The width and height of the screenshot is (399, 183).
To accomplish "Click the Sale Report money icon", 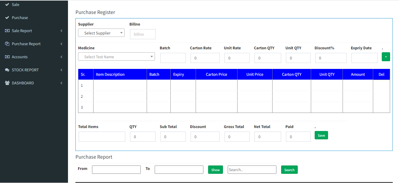I will click(7, 31).
